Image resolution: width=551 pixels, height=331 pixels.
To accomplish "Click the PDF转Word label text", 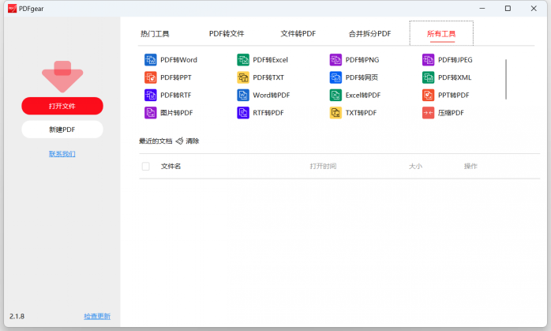I will coord(178,60).
